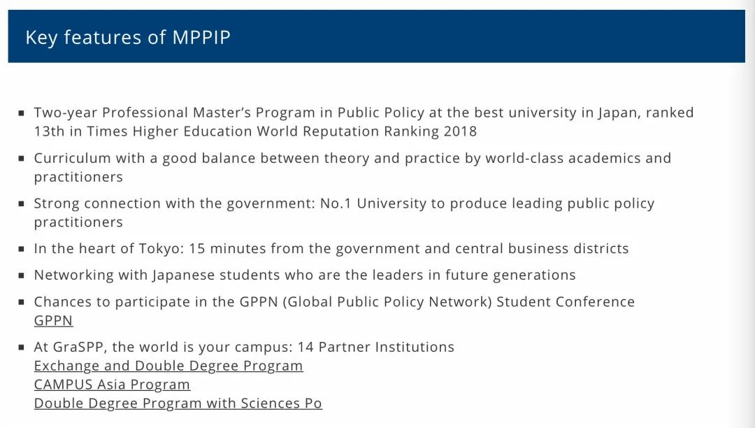Screen dimensions: 755x428
Task: Open the GPPN link
Action: coord(53,321)
